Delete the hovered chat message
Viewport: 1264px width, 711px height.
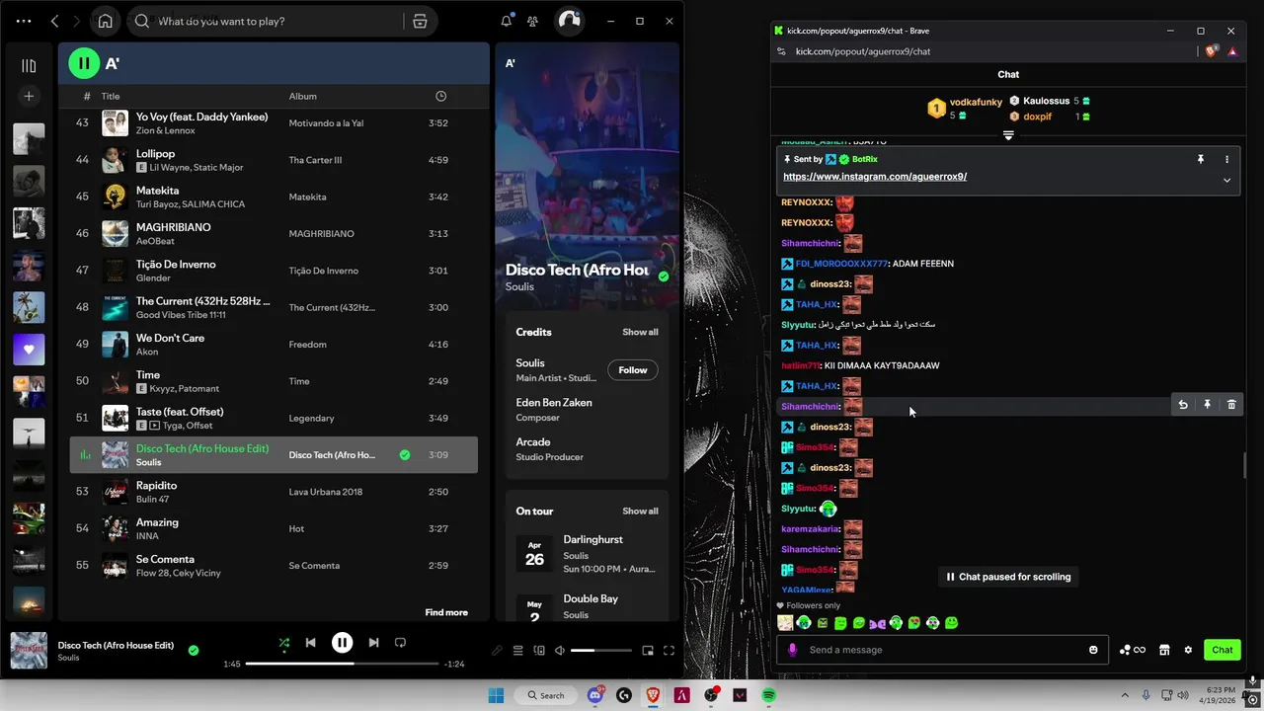tap(1231, 405)
